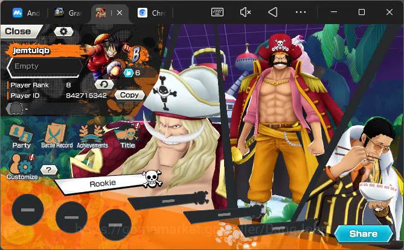Viewport: 404px width, 250px height.
Task: Click the Rookie title banner
Action: (x=102, y=184)
